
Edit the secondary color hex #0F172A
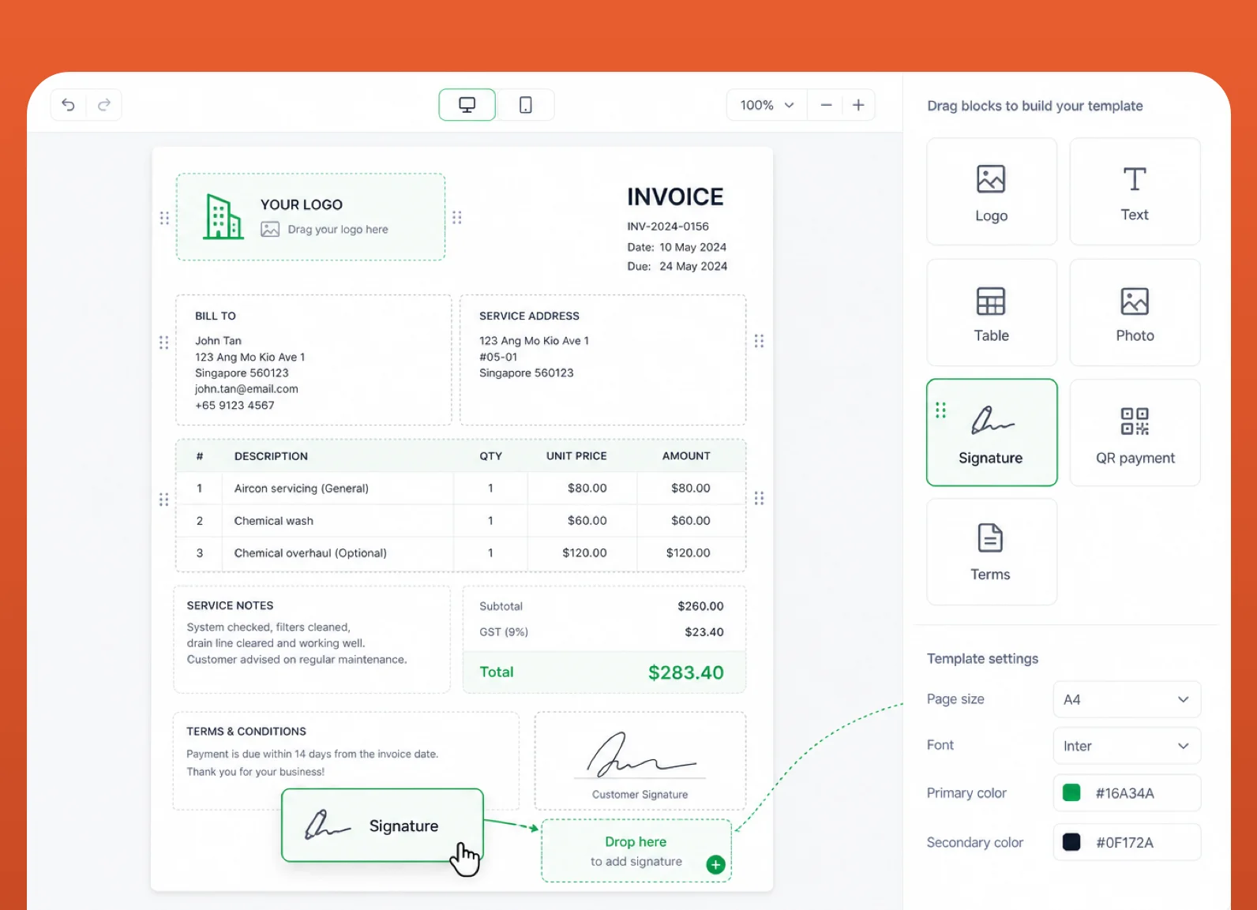pyautogui.click(x=1125, y=843)
